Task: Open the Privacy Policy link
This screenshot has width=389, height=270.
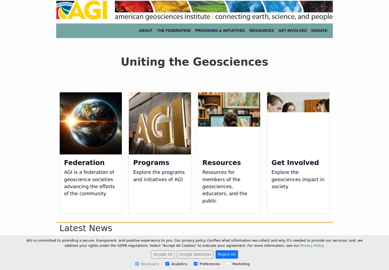Action: point(312,246)
